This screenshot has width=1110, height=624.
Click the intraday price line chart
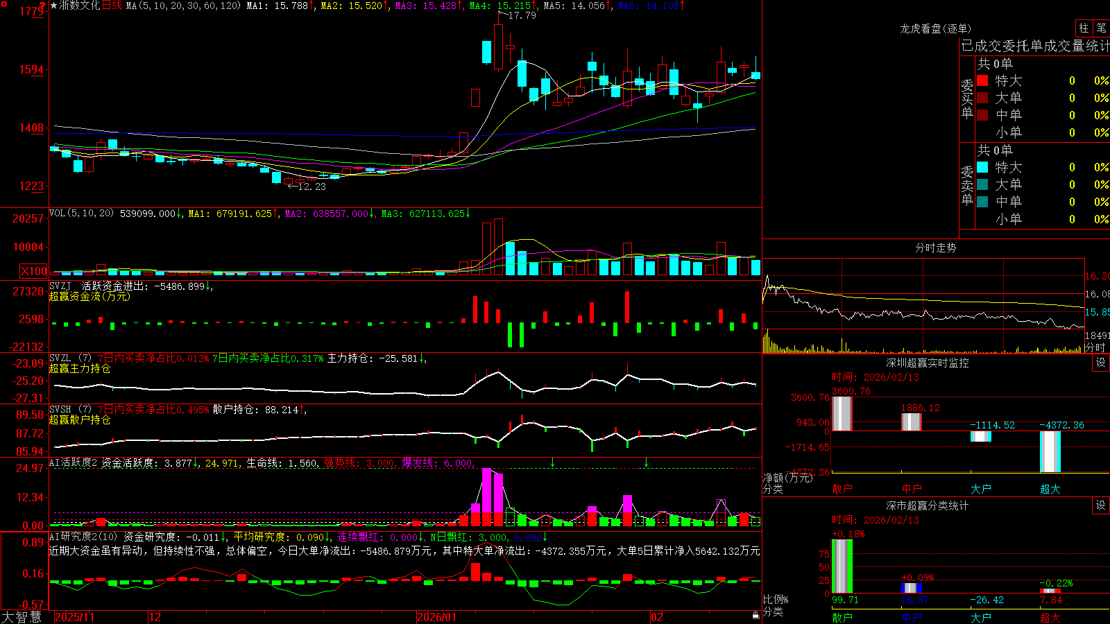pos(923,302)
